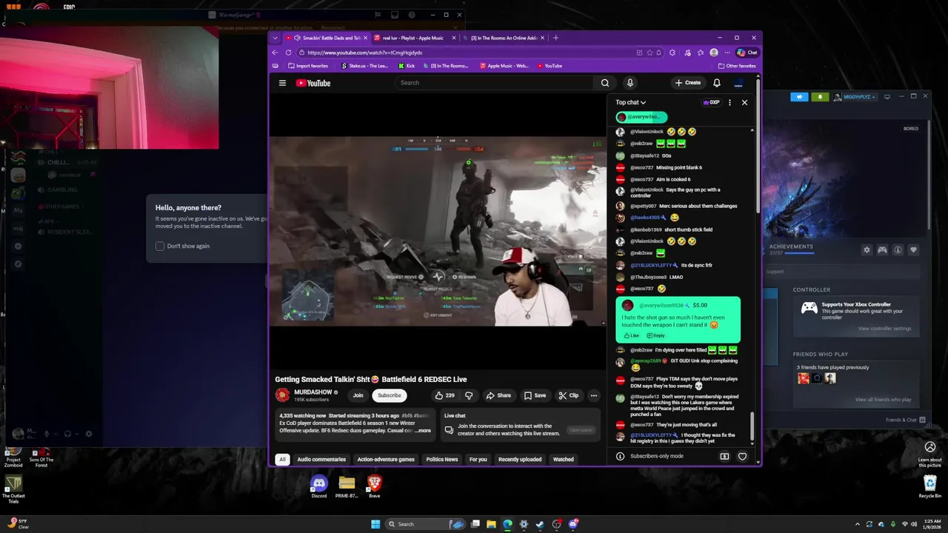Open the browser profile avatar
Screen dimensions: 948x533
[714, 53]
